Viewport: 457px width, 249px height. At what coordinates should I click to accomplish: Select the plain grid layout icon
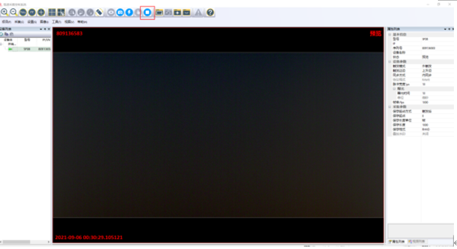coord(52,12)
